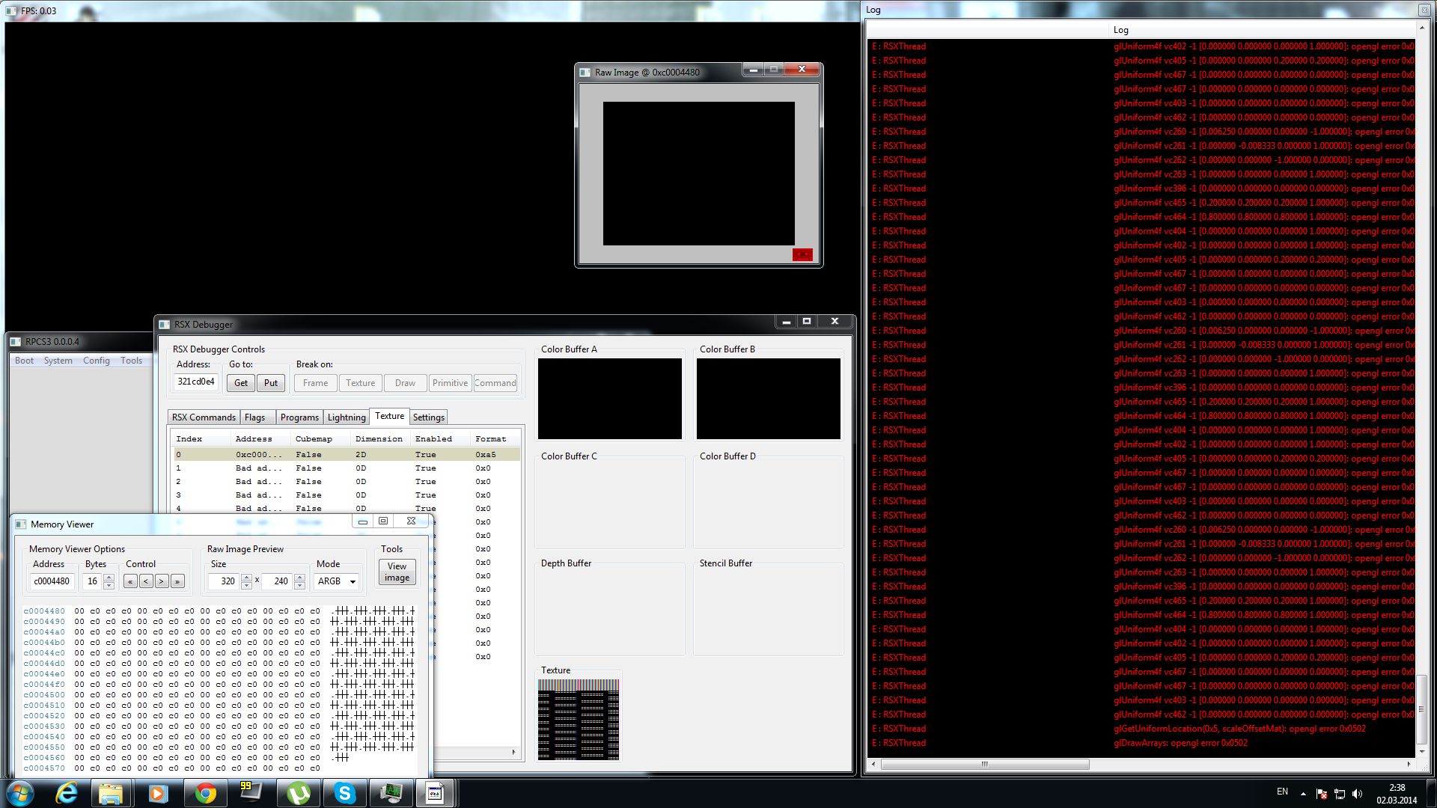Go to previous memory page with < button
The height and width of the screenshot is (808, 1437).
[146, 581]
